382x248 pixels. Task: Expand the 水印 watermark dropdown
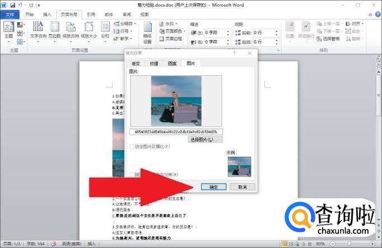pyautogui.click(x=170, y=24)
